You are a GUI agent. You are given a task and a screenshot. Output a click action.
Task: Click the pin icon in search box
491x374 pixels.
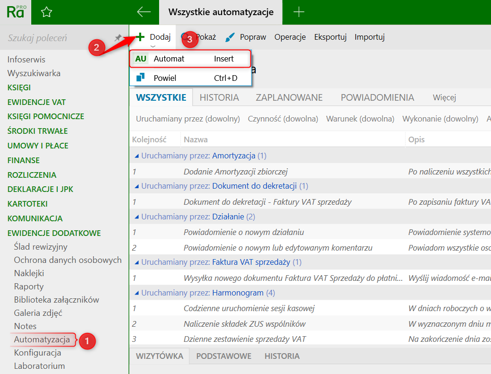(x=118, y=38)
